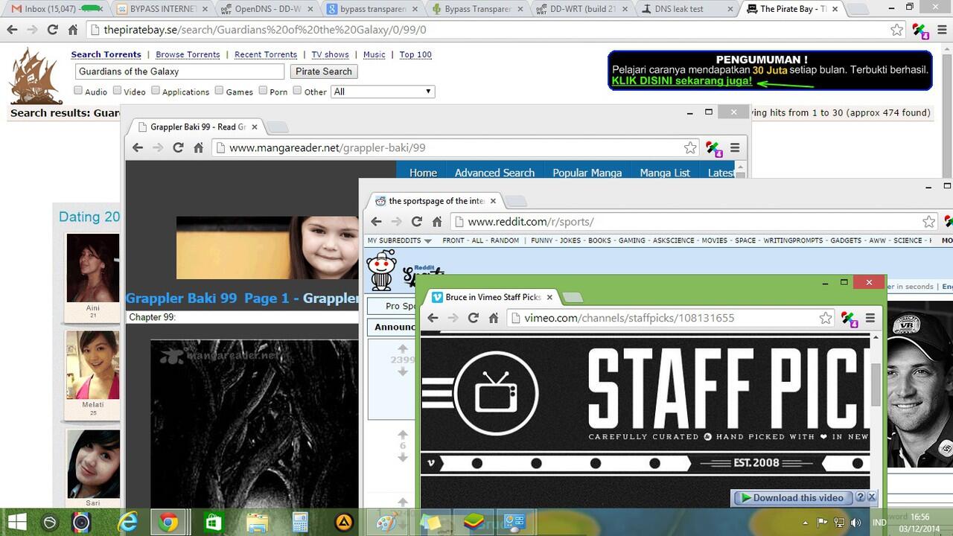953x536 pixels.
Task: Click the Pirate Bay ship logo
Action: [x=36, y=76]
